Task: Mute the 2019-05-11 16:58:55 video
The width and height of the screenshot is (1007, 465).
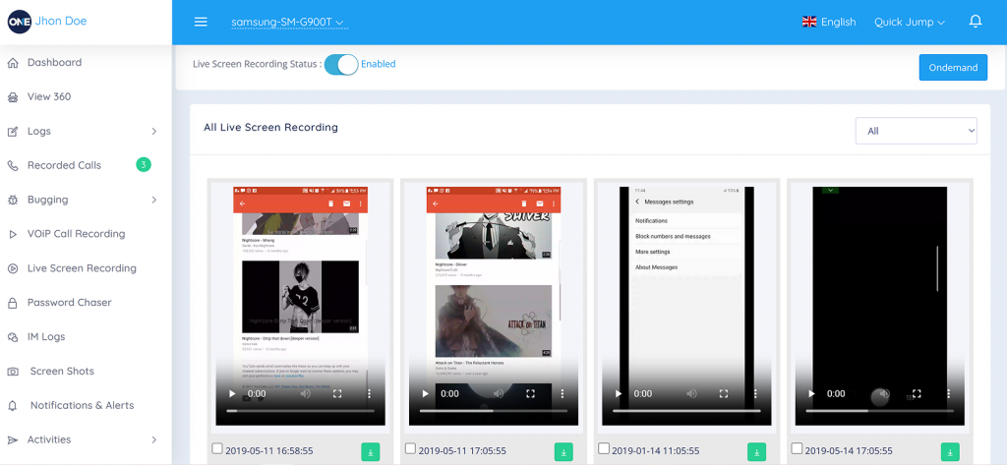Action: coord(306,393)
